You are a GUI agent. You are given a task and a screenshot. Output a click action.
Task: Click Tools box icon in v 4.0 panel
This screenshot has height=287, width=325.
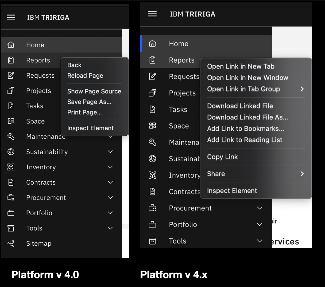(x=11, y=228)
